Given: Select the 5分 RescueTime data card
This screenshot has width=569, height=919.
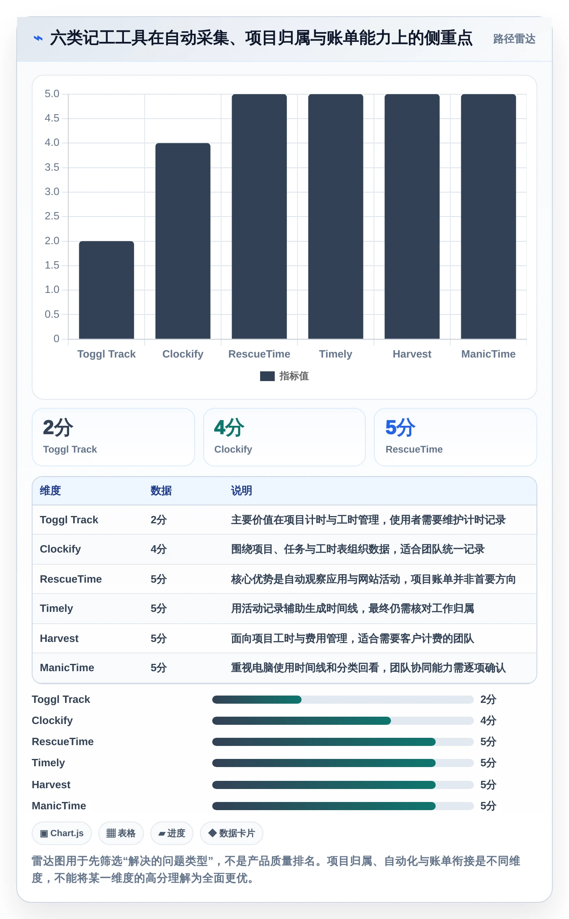Looking at the screenshot, I should click(x=456, y=437).
